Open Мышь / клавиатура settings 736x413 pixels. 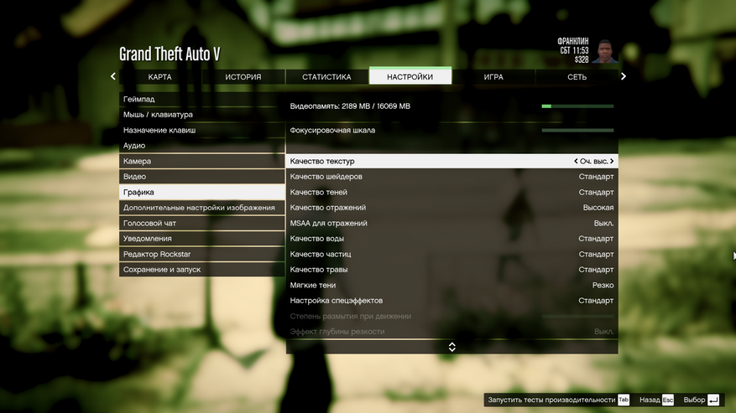tap(202, 115)
